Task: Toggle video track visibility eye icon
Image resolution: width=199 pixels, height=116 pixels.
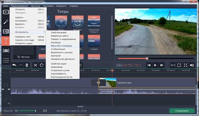Action: tap(3, 89)
